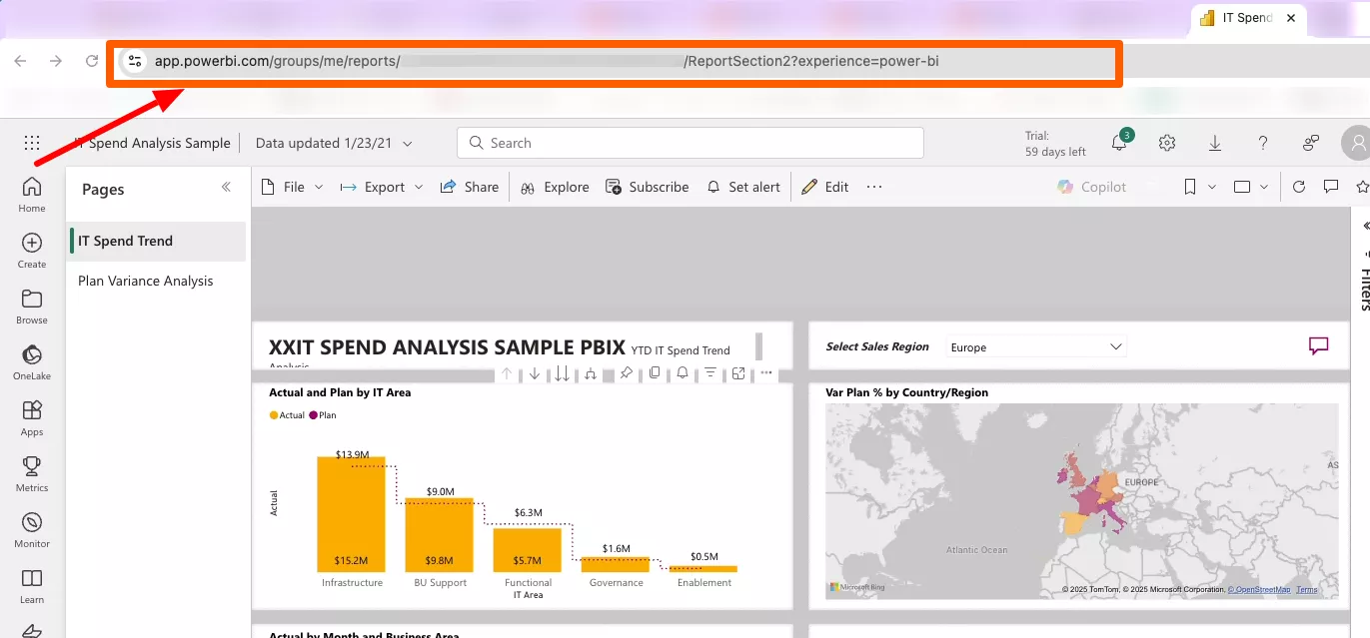Click the Edit button
The height and width of the screenshot is (638, 1370).
[x=825, y=187]
